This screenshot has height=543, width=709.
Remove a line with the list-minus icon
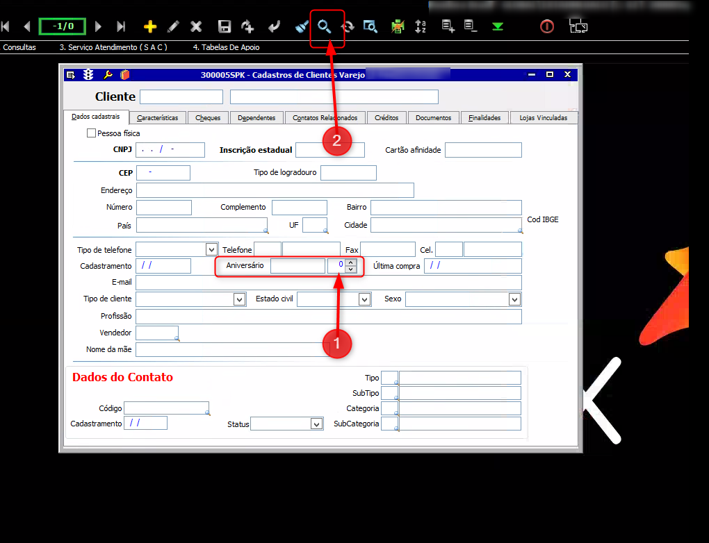471,26
